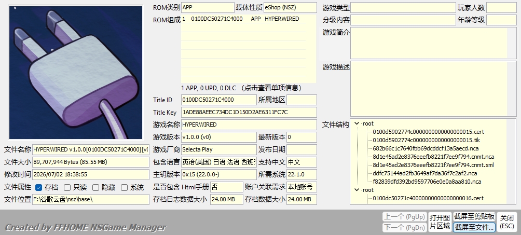Click the empty 所属地区 region field
521x235 pixels.
click(x=301, y=100)
